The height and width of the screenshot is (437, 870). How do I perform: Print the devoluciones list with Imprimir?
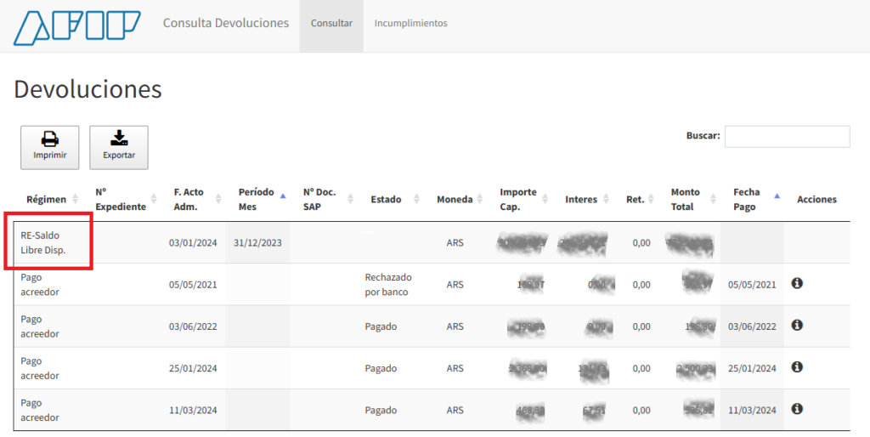coord(50,147)
